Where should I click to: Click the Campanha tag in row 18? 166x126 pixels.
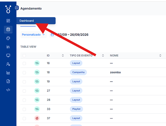point(78,72)
